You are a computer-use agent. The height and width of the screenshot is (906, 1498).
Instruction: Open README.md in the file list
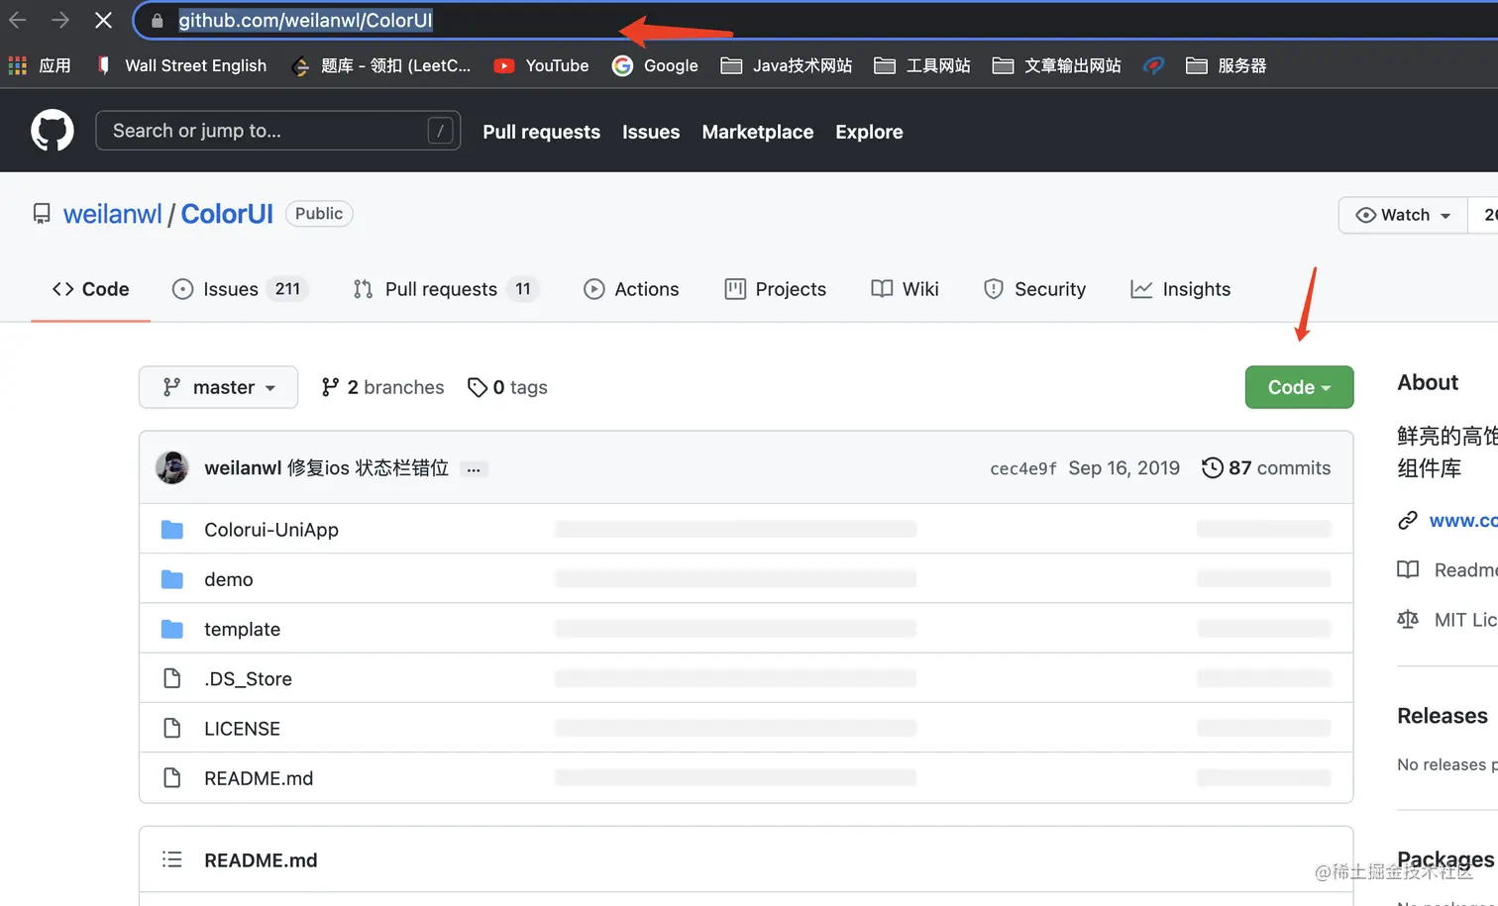259,778
